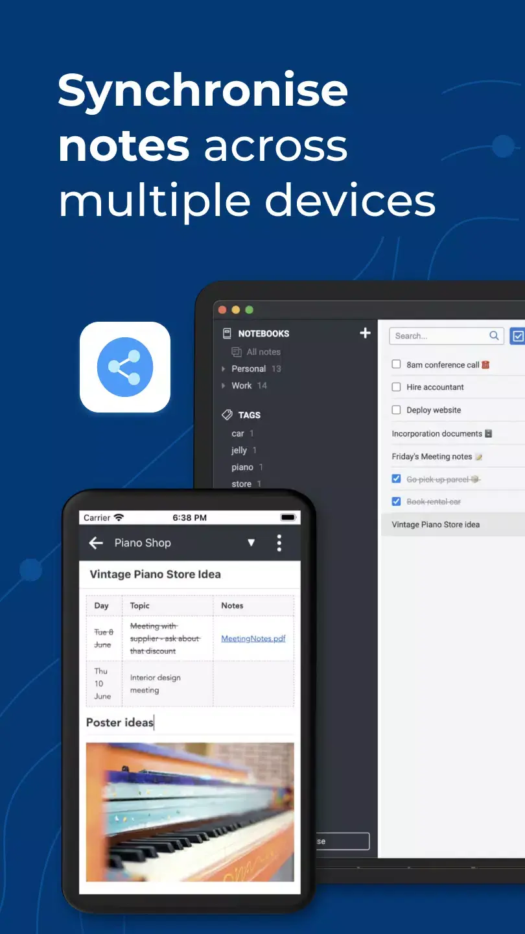Click the new note plus icon
Viewport: 525px width, 934px height.
365,333
